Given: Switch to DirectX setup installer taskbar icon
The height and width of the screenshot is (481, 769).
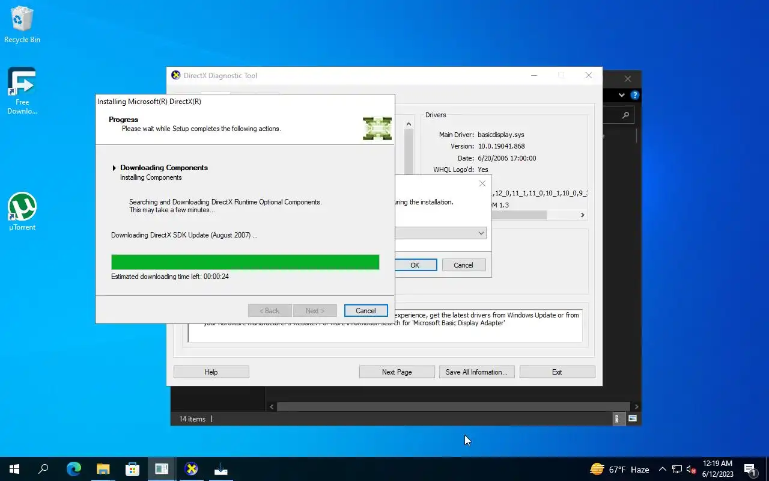Looking at the screenshot, I should pos(220,469).
